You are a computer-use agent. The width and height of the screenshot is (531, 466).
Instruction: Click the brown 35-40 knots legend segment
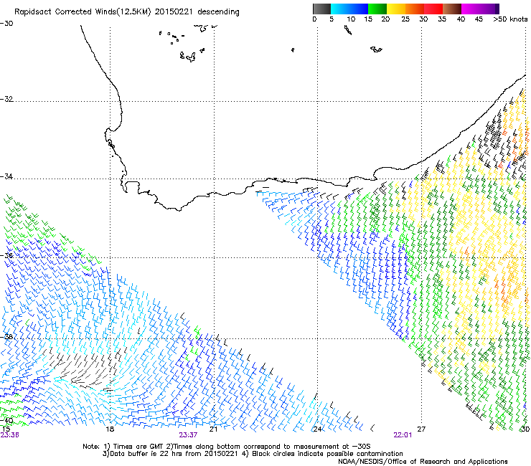[x=452, y=9]
